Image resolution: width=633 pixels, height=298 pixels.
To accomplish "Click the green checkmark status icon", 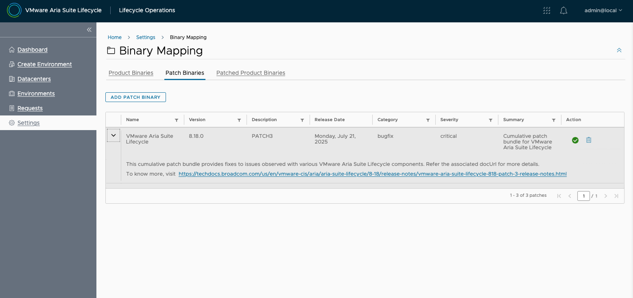I will [x=575, y=140].
